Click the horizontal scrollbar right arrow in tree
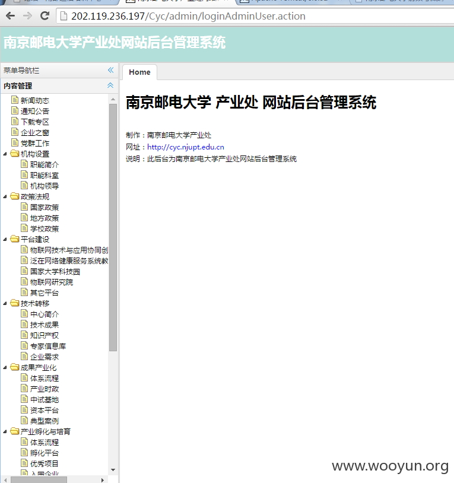 tap(103, 480)
